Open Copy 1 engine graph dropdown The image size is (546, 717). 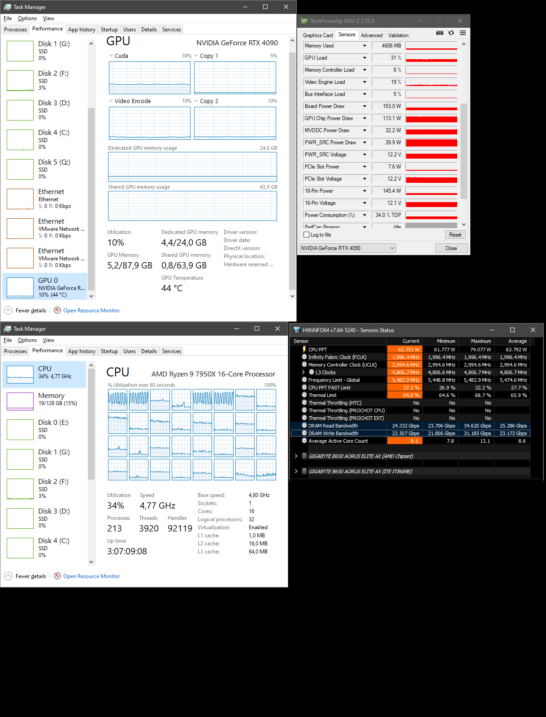click(196, 56)
